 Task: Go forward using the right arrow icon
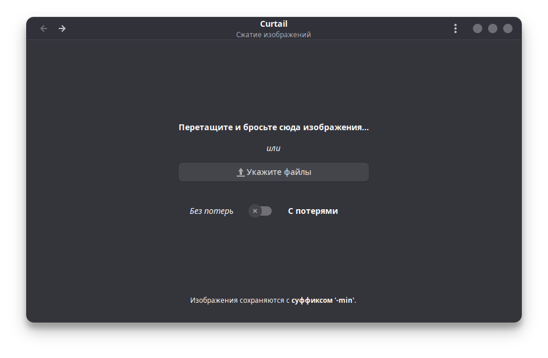[62, 28]
